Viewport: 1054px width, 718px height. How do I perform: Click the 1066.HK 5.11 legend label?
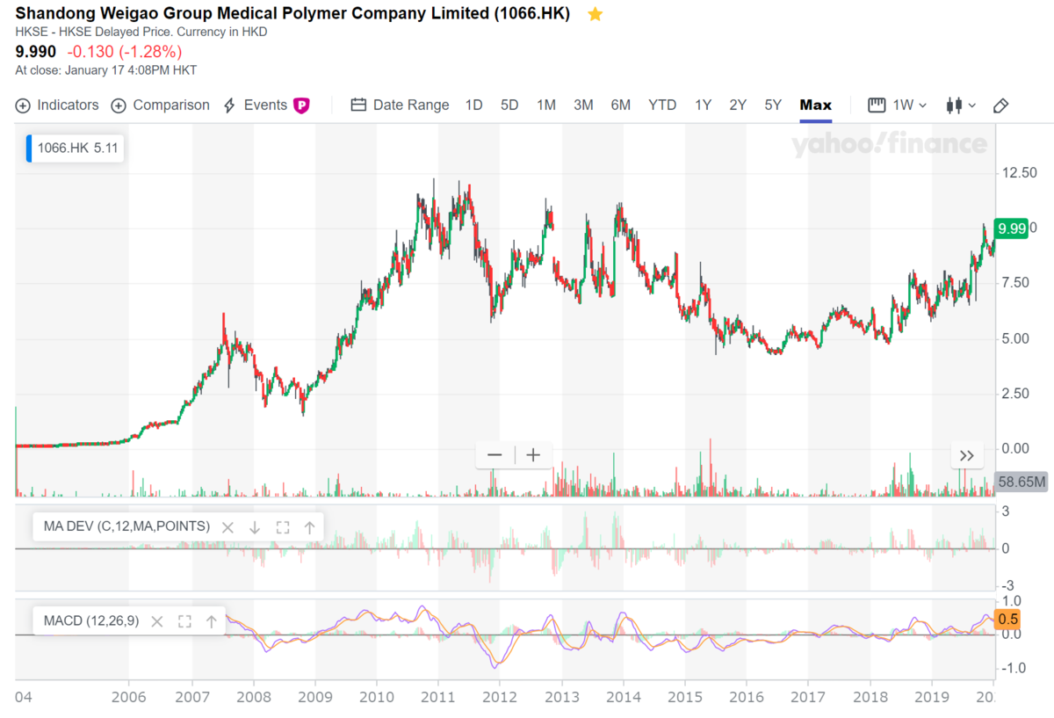pyautogui.click(x=76, y=149)
